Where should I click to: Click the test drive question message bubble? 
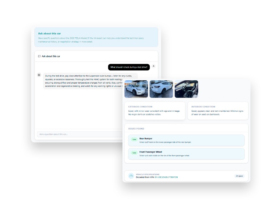[x=129, y=67]
